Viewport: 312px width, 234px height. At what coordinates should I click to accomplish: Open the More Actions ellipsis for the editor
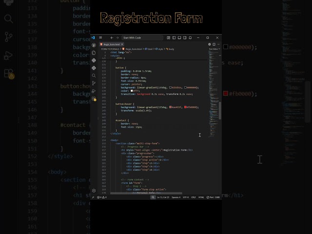tap(218, 44)
